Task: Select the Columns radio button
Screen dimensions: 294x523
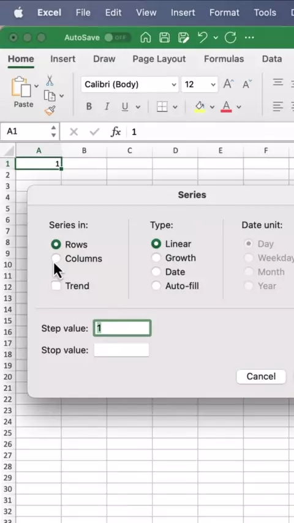Action: tap(56, 258)
